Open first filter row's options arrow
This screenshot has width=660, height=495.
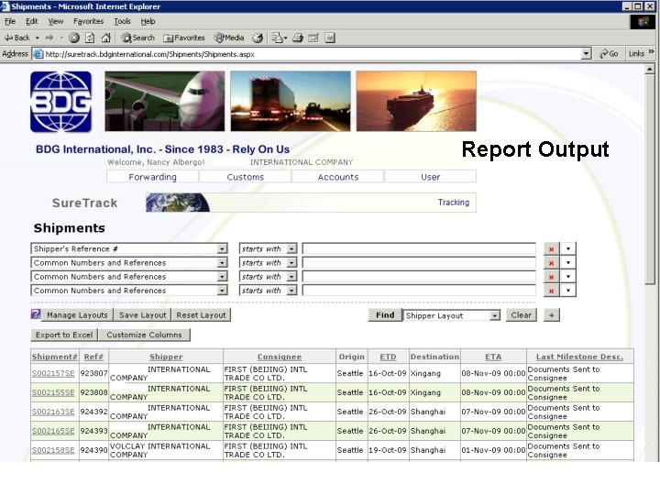tap(567, 248)
